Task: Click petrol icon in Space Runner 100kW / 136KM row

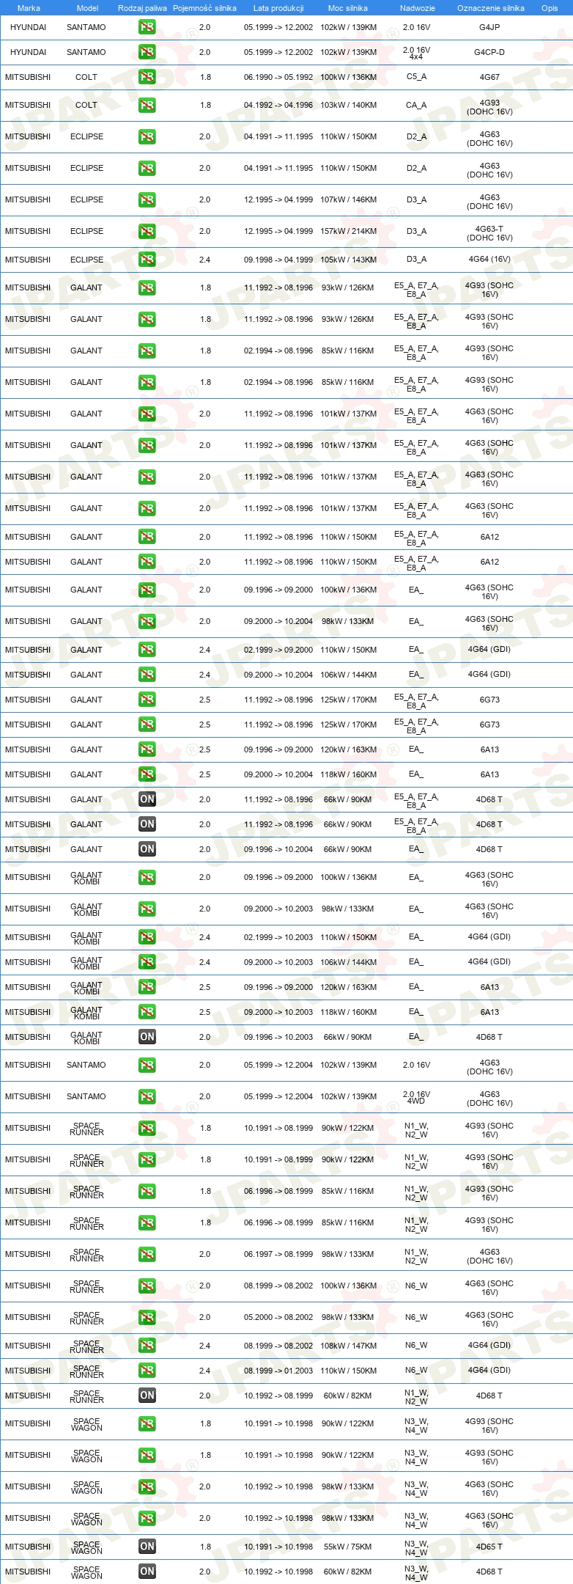Action: [x=147, y=1286]
